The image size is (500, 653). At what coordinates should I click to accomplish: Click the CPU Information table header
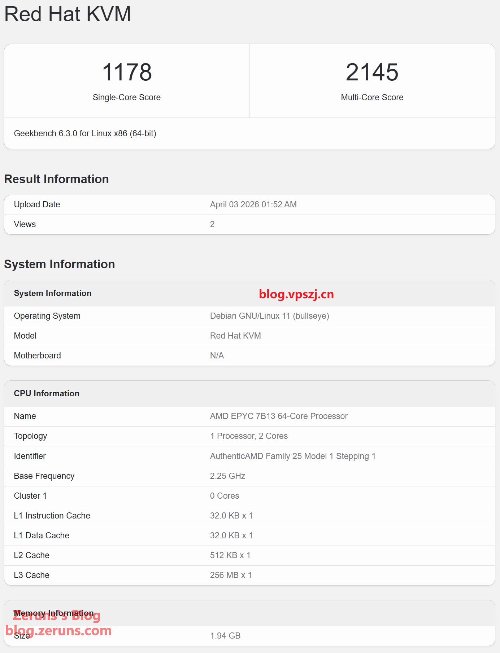[x=47, y=393]
